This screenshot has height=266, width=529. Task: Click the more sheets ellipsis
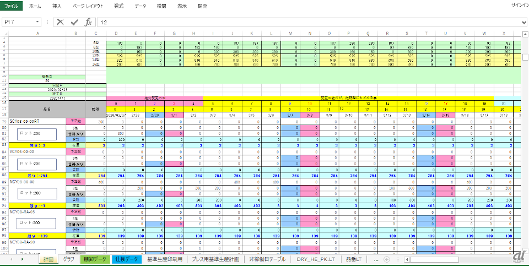pyautogui.click(x=376, y=259)
